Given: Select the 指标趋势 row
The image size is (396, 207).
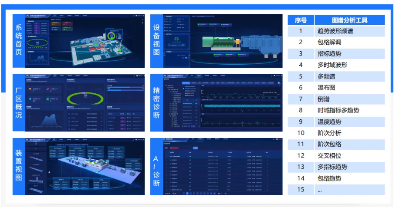Looking at the screenshot, I should click(336, 53).
